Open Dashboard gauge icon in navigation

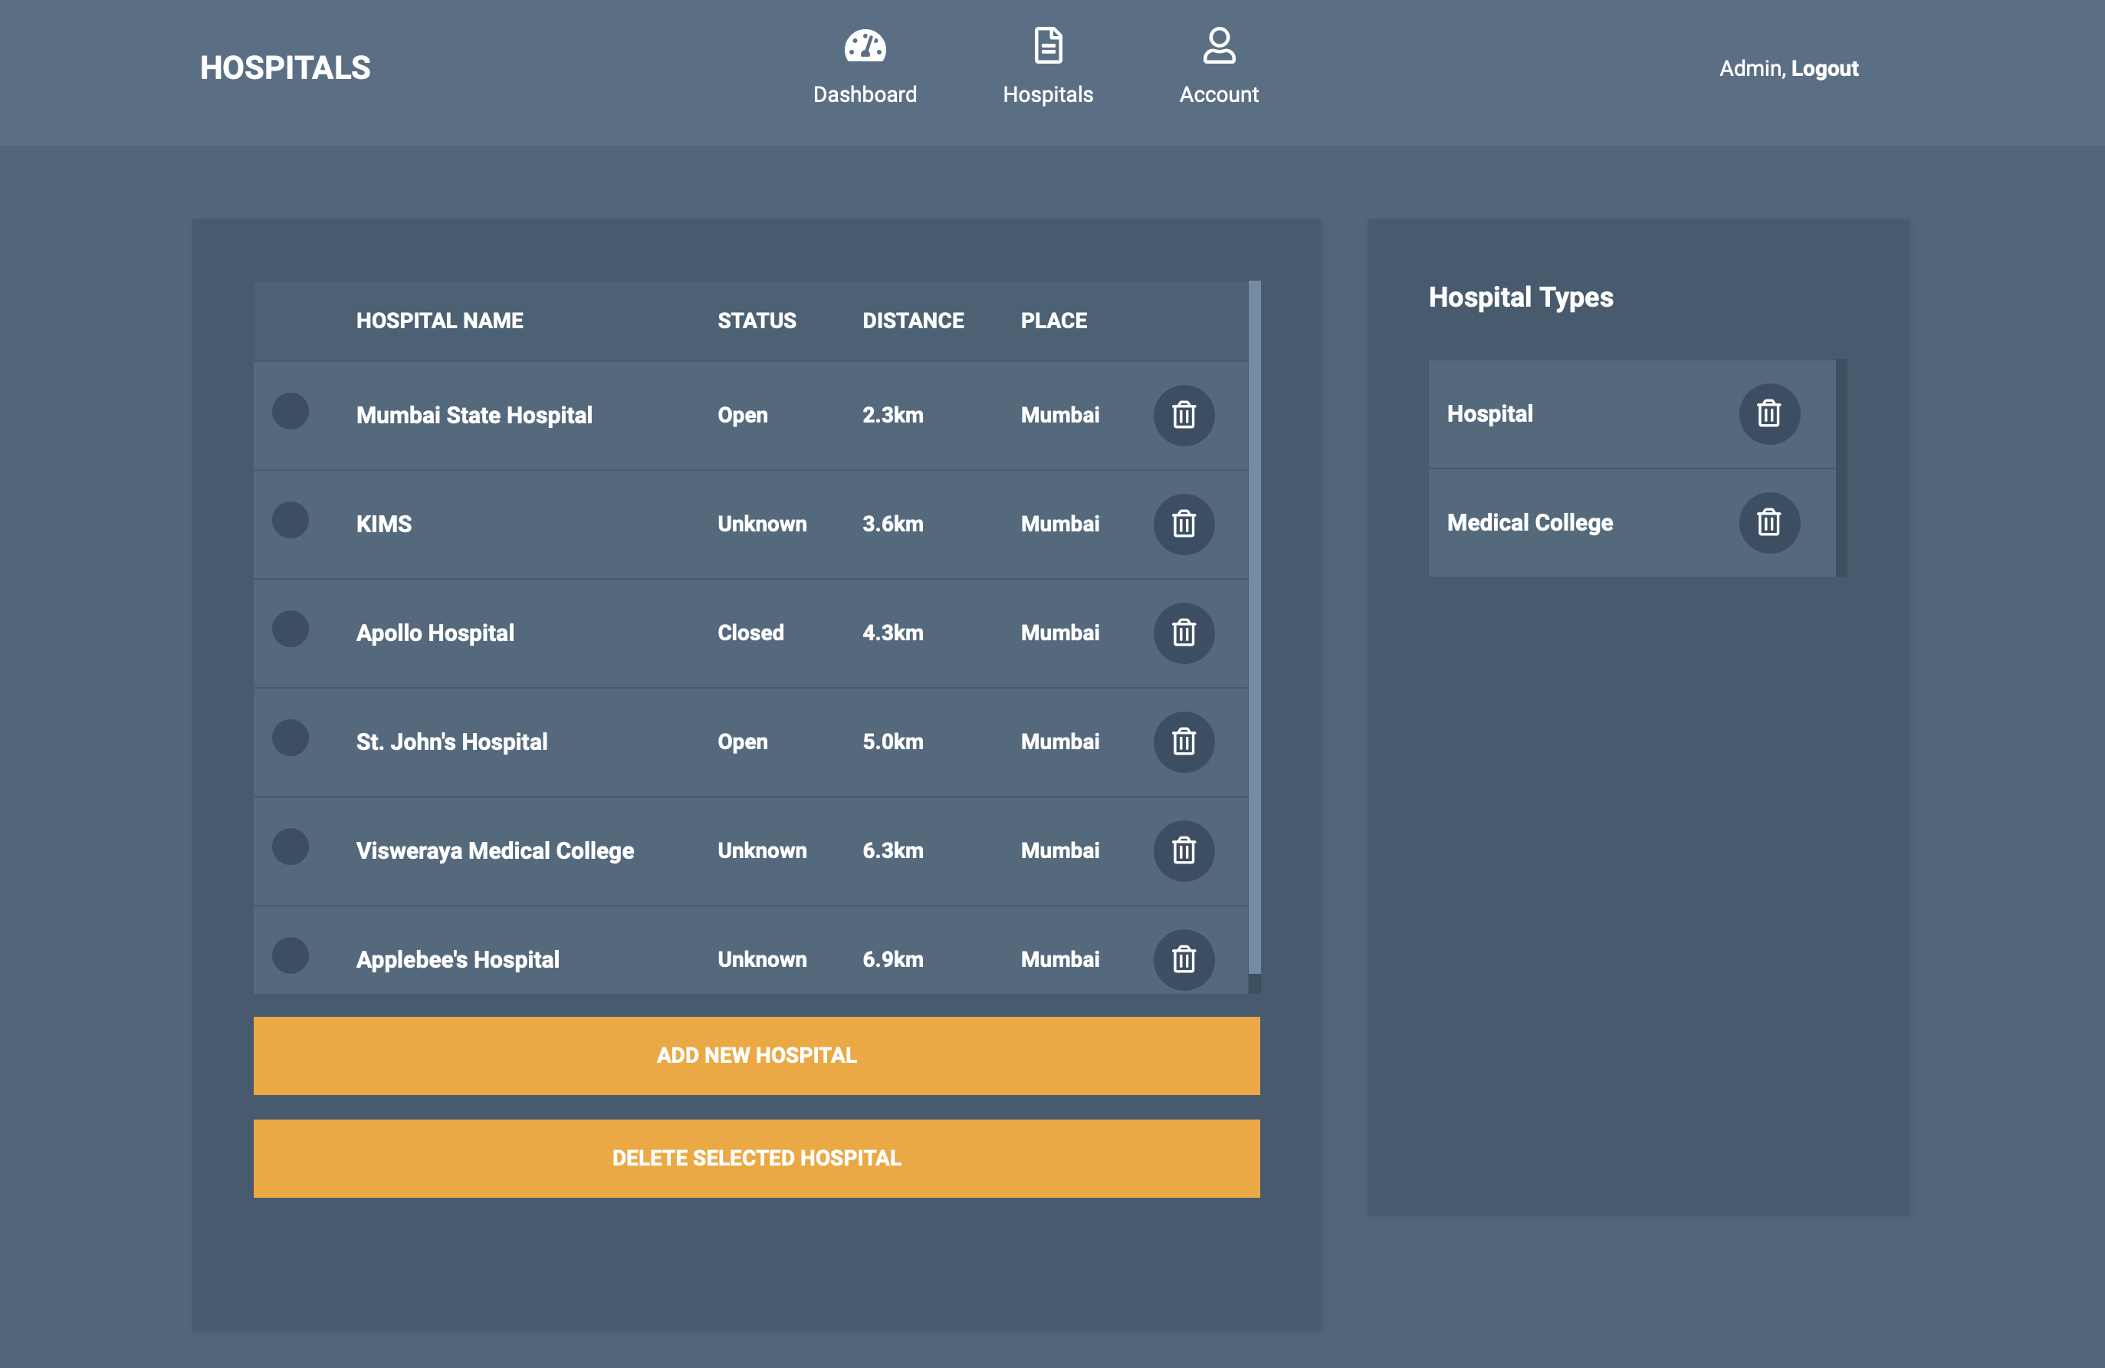click(864, 46)
